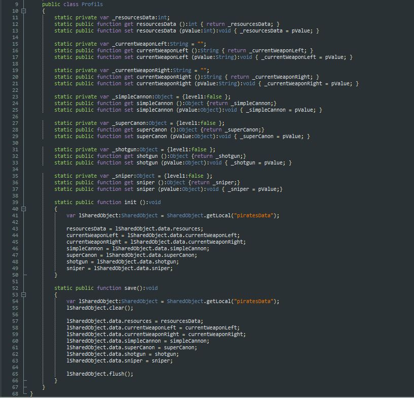Click lSharedObject.clear() call
This screenshot has height=398, width=414.
point(100,308)
